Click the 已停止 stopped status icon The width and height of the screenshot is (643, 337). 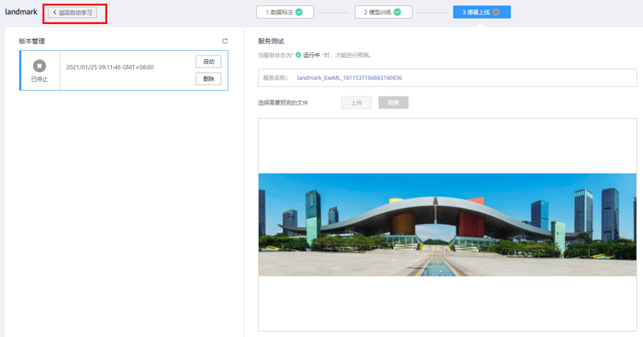click(40, 66)
